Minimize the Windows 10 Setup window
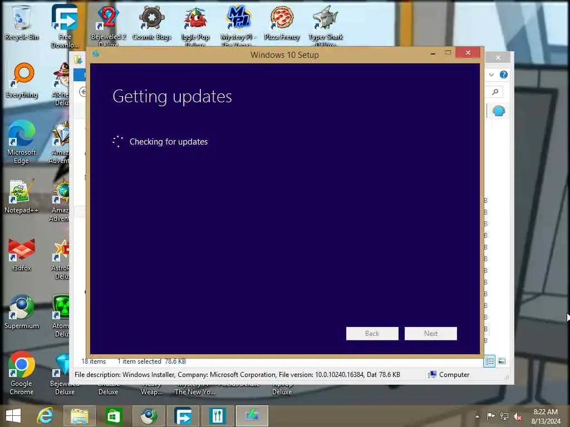Viewport: 570px width, 427px height. coord(433,53)
